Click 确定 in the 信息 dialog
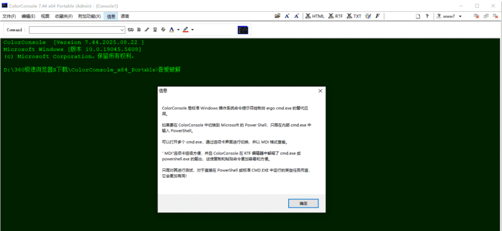 click(303, 204)
